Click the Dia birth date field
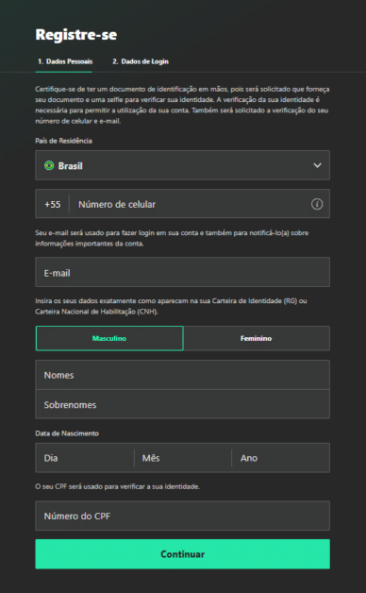 pos(85,458)
